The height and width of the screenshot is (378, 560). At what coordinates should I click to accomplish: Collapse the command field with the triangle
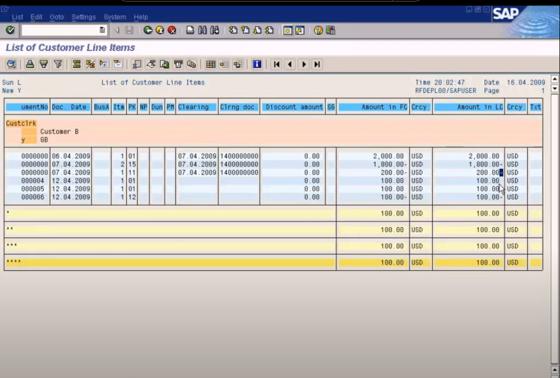(x=117, y=31)
